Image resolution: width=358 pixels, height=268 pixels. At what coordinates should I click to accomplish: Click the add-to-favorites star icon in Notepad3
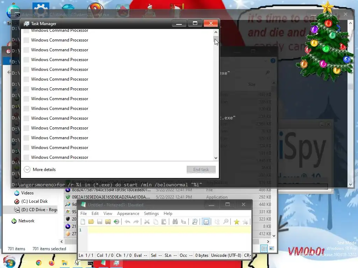pos(245,222)
